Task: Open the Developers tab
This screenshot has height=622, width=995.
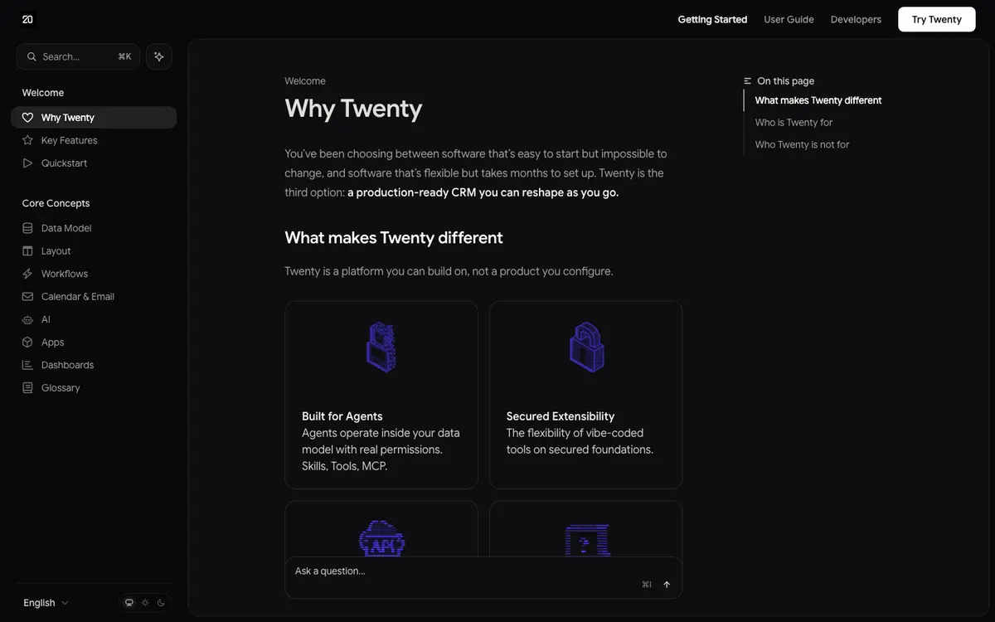Action: [856, 19]
